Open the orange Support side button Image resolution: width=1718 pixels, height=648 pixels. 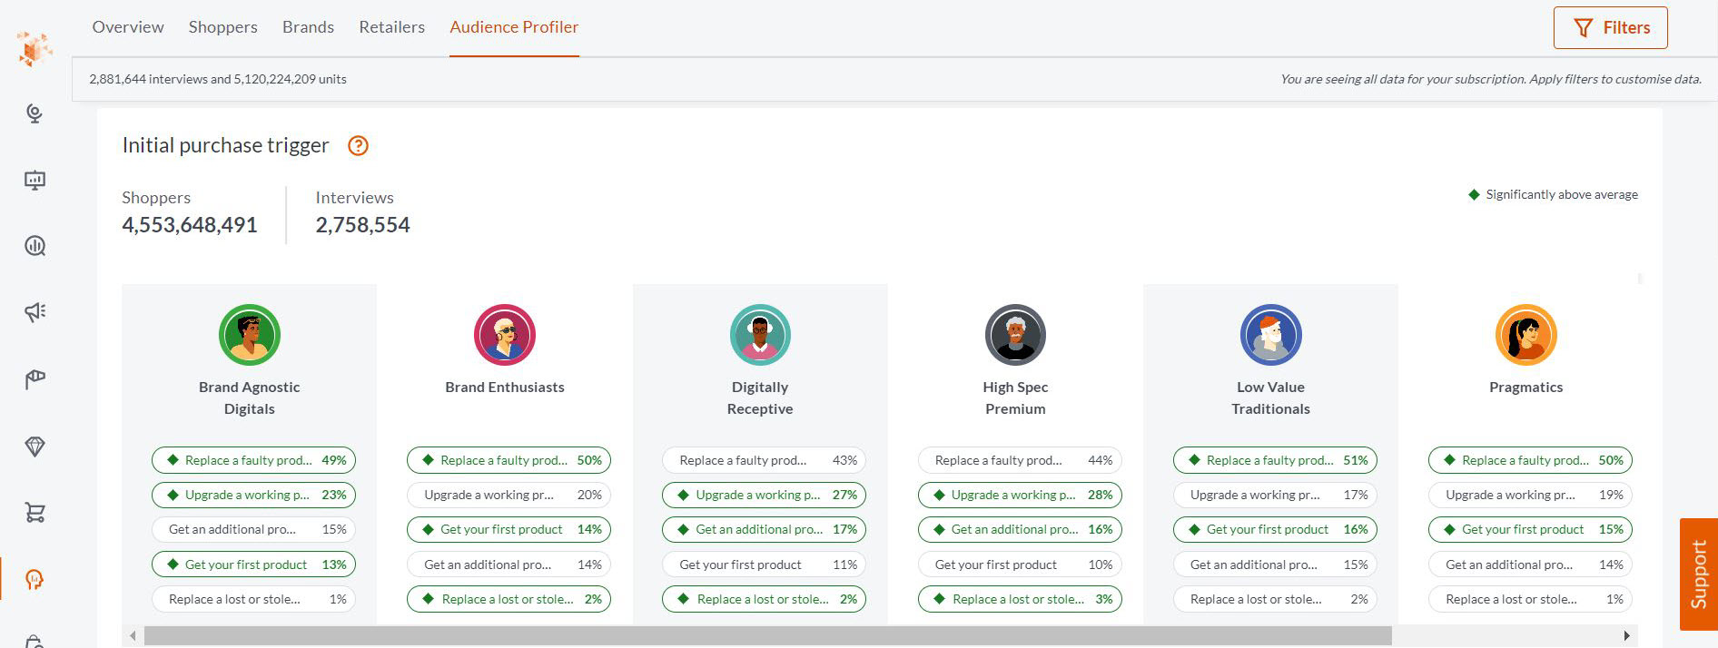click(1698, 574)
